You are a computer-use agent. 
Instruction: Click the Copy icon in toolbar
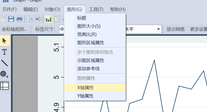click(30, 19)
